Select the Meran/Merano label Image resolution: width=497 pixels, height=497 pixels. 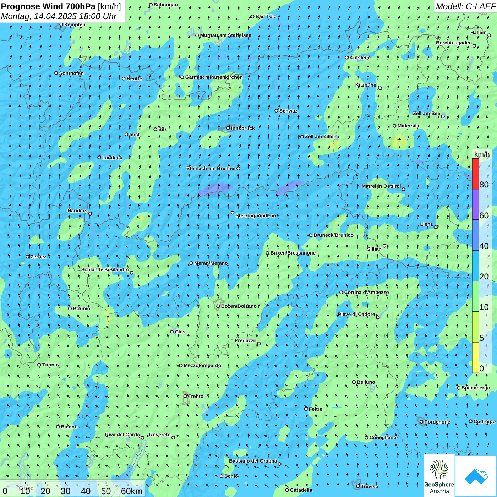tap(211, 263)
